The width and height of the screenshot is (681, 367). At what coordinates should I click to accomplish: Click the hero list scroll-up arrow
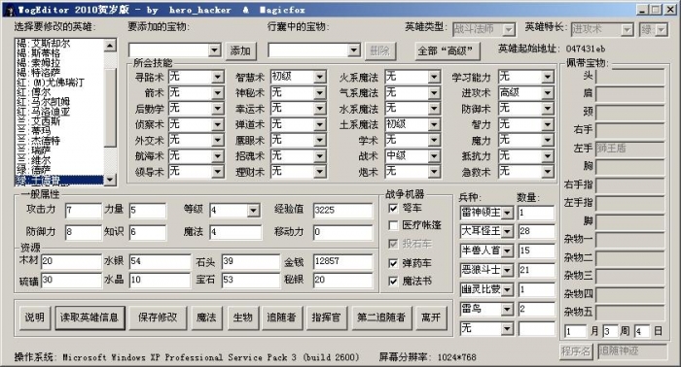[110, 45]
